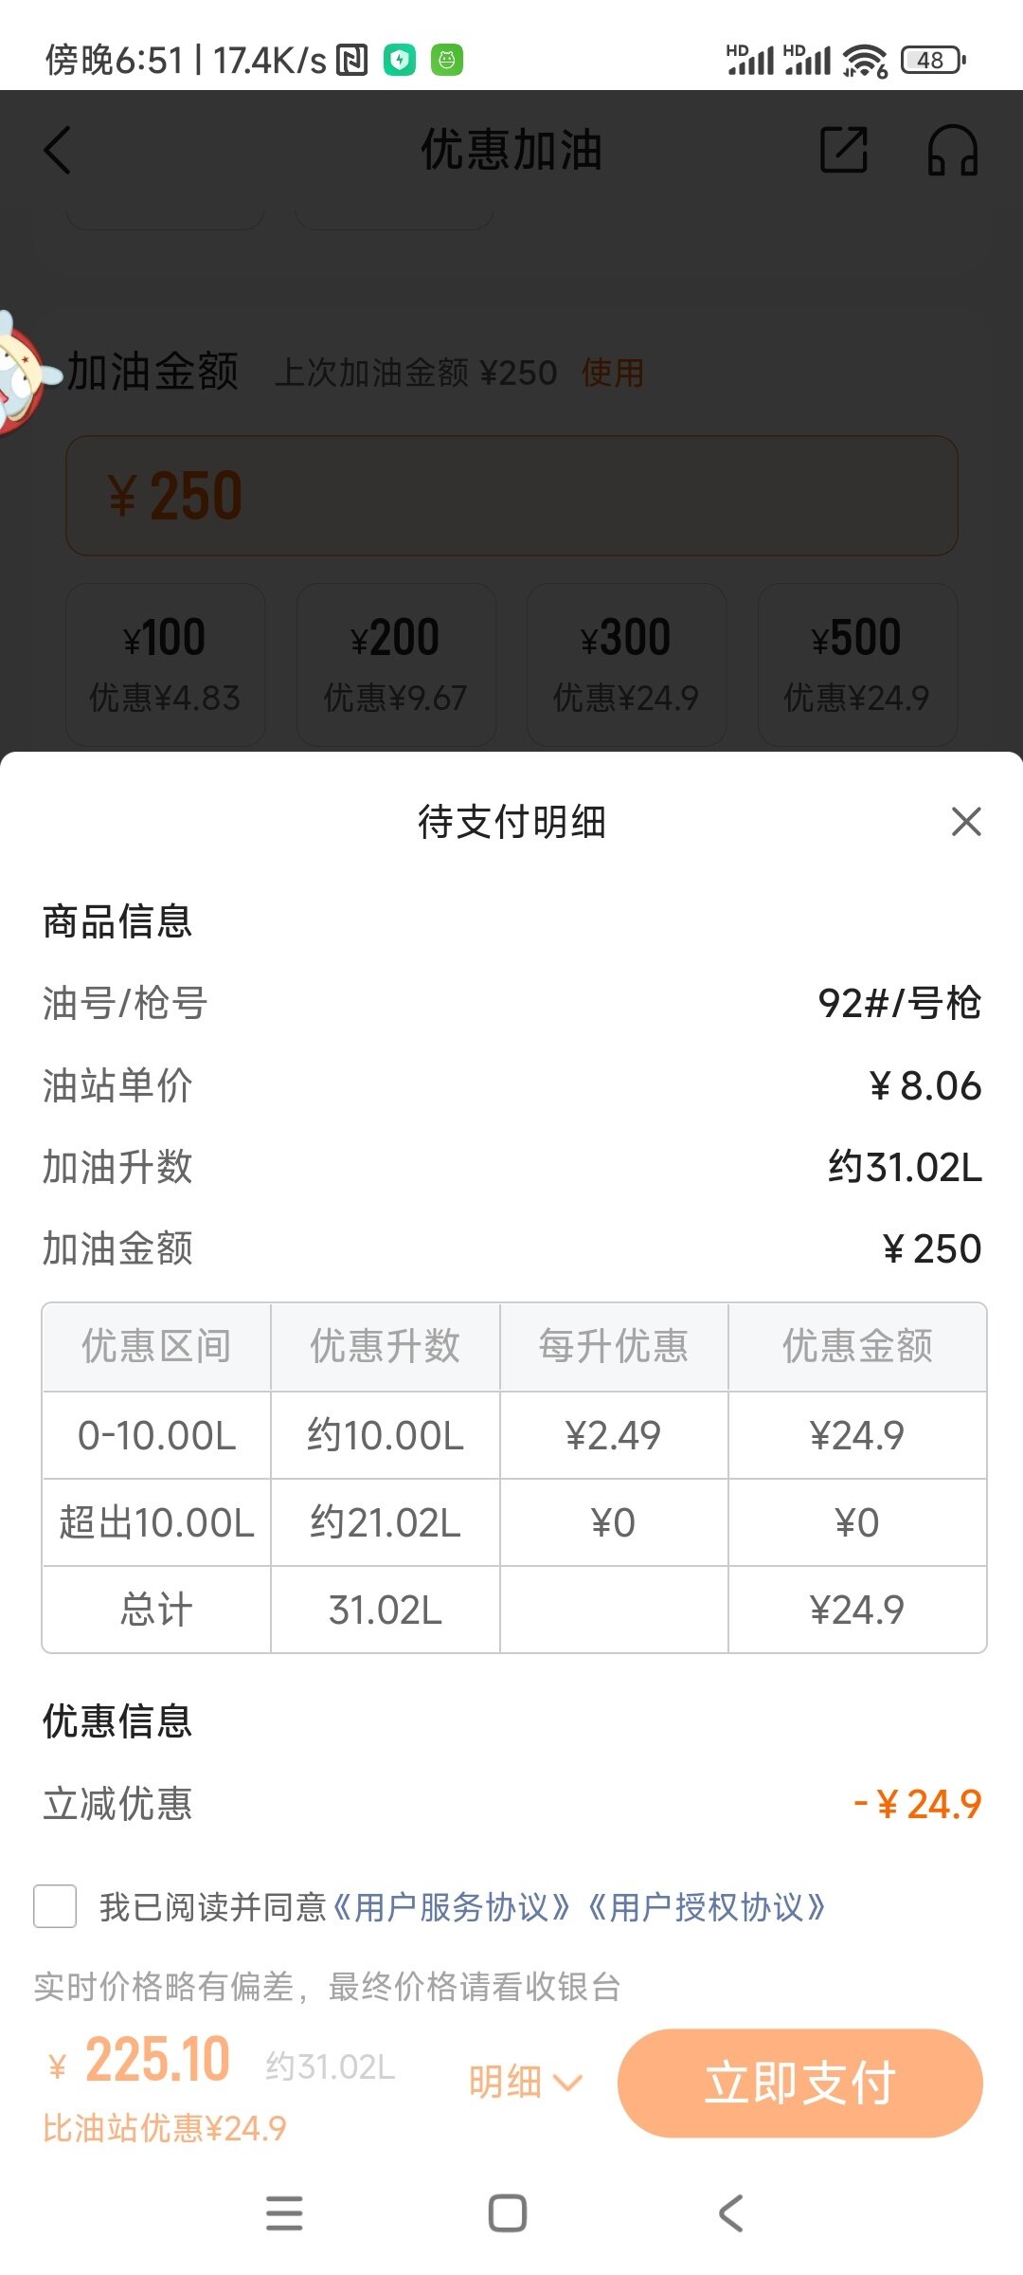Select the ¥100 preset amount
Screen dimensions: 1023x2275
[165, 664]
